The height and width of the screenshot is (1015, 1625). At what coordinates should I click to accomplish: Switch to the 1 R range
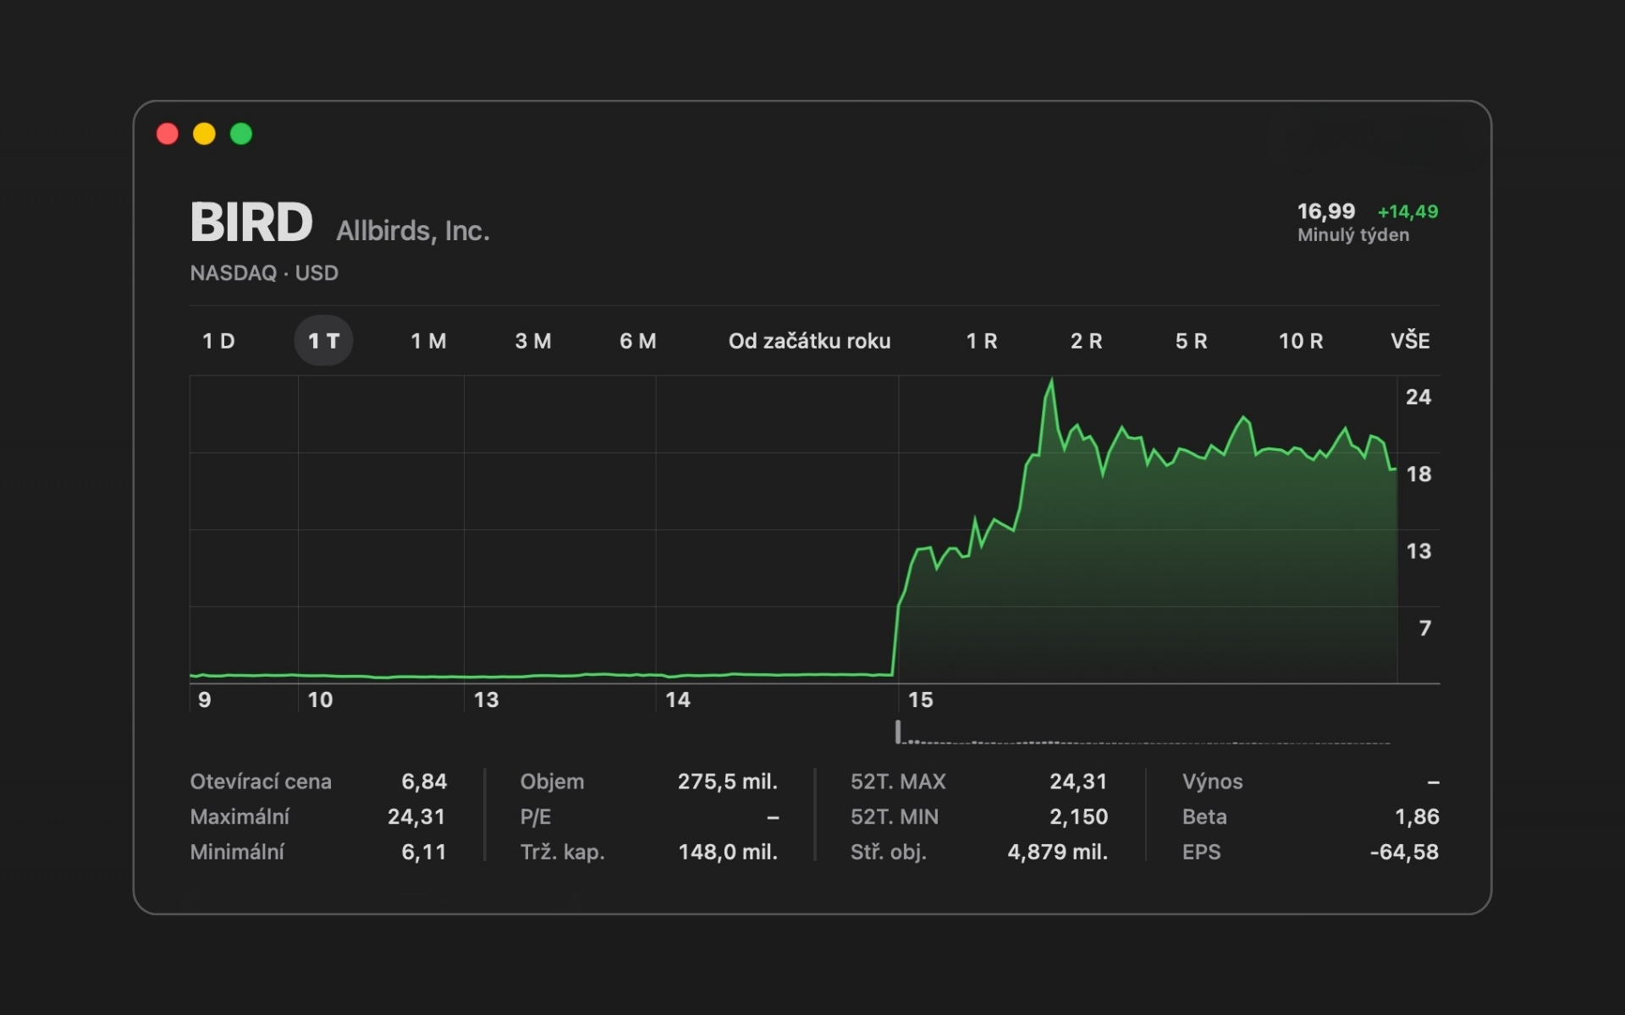pyautogui.click(x=982, y=341)
